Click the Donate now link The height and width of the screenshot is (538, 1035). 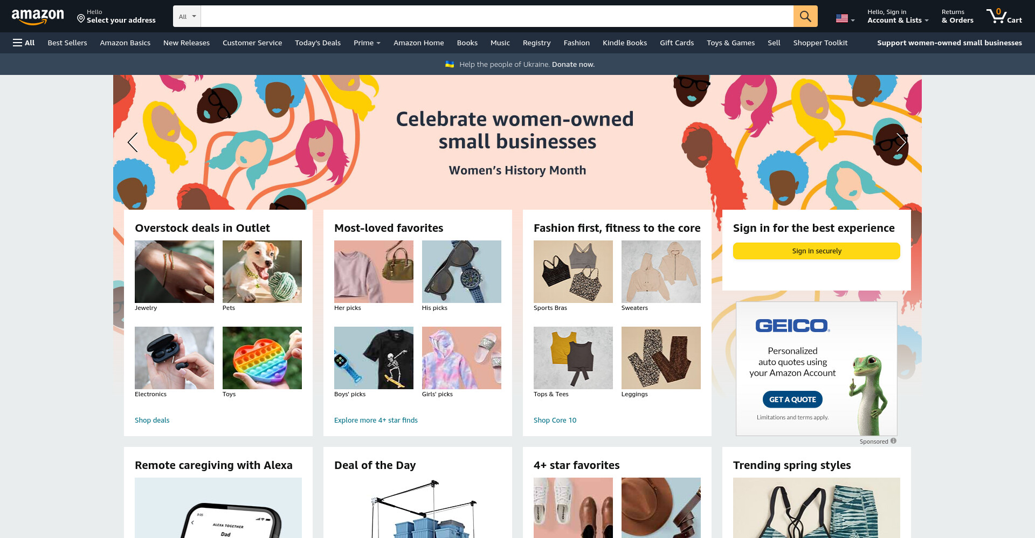tap(573, 64)
